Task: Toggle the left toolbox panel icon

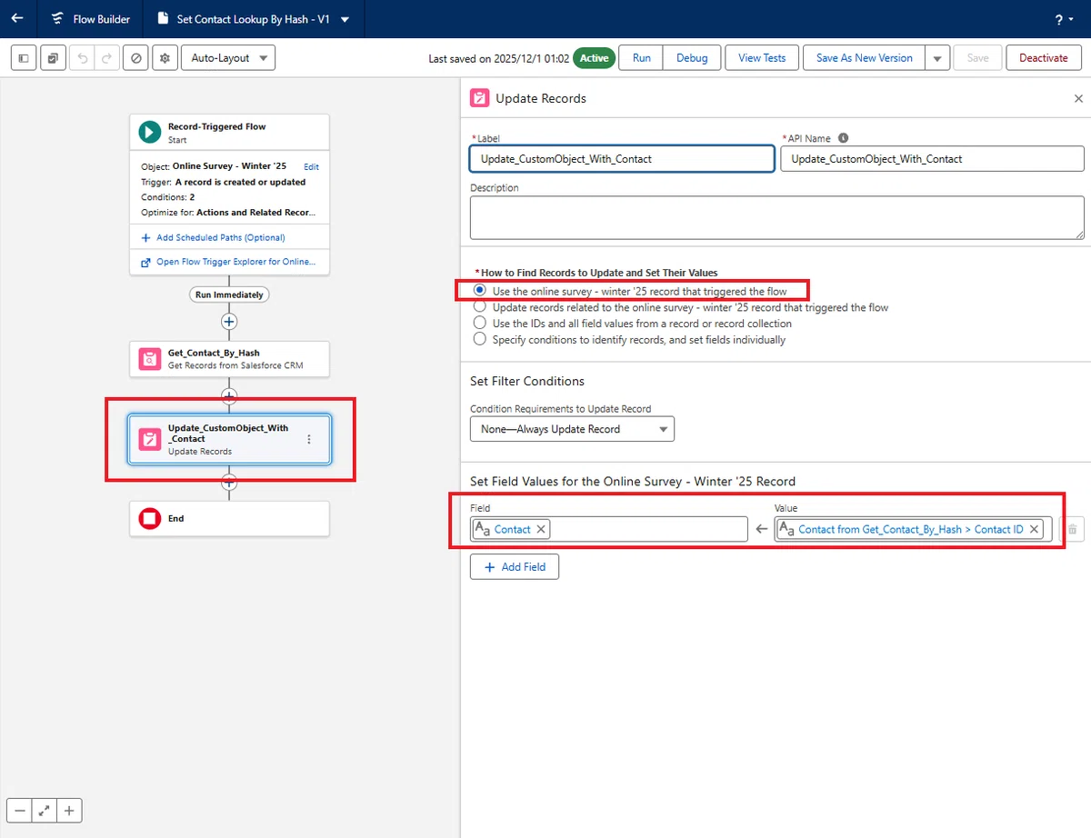Action: [x=24, y=58]
